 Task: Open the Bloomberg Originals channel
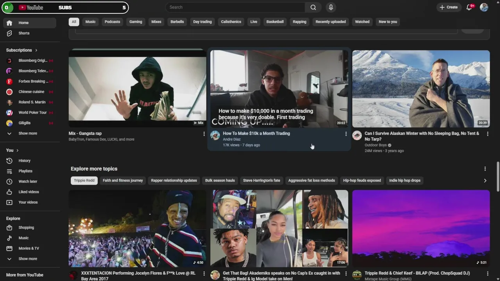(30, 60)
